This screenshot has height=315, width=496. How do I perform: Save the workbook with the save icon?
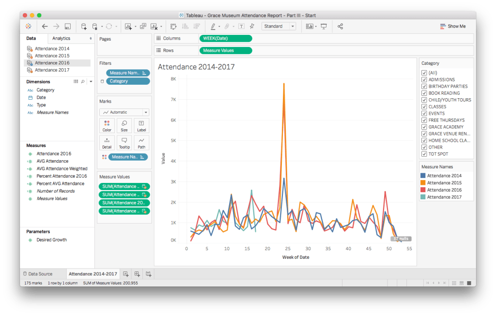click(x=67, y=26)
